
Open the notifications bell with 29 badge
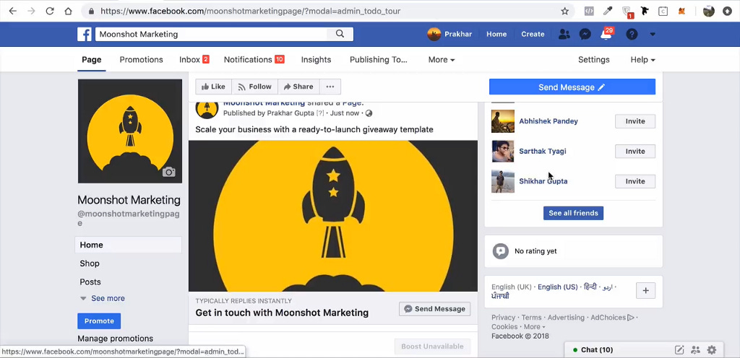pyautogui.click(x=606, y=34)
